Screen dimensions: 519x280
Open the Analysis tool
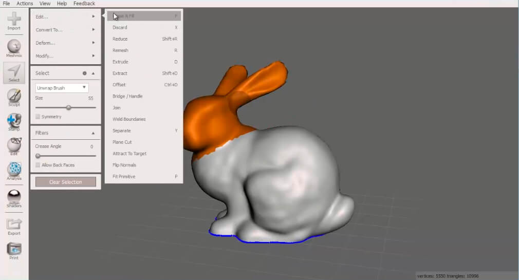coord(14,171)
